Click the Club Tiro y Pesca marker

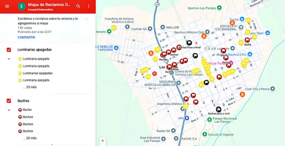tap(272, 89)
